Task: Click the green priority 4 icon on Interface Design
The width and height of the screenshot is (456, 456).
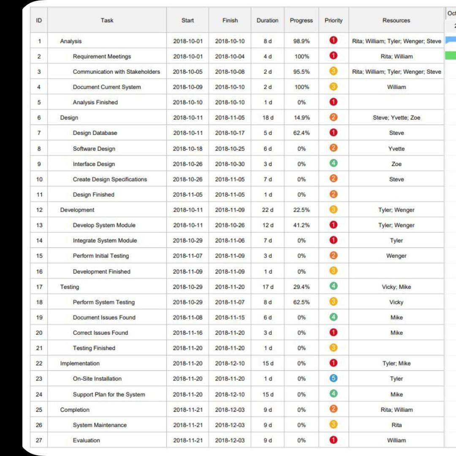Action: coord(333,164)
